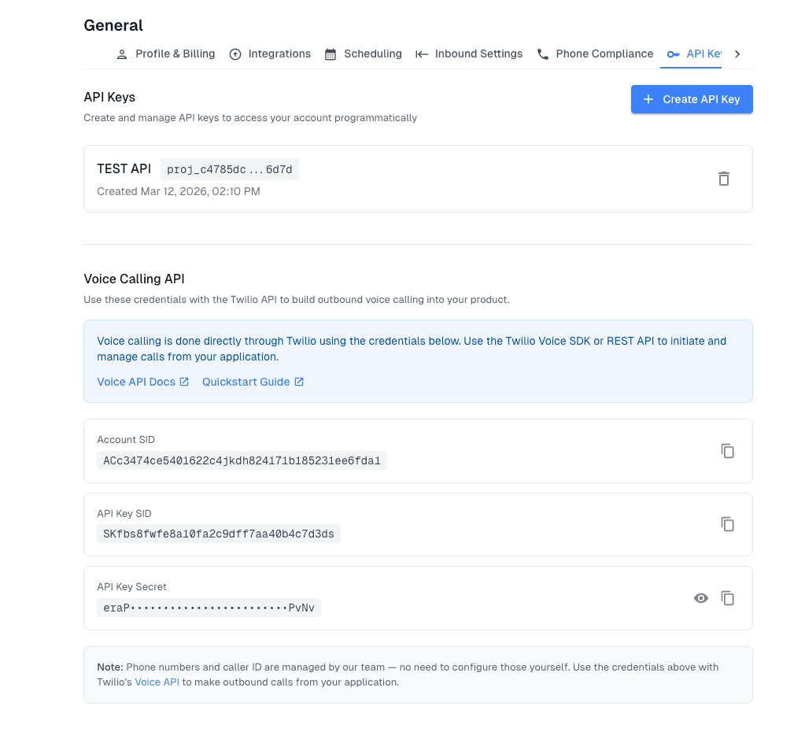The width and height of the screenshot is (805, 739).
Task: Open the Quickstart Guide link
Action: click(x=246, y=381)
